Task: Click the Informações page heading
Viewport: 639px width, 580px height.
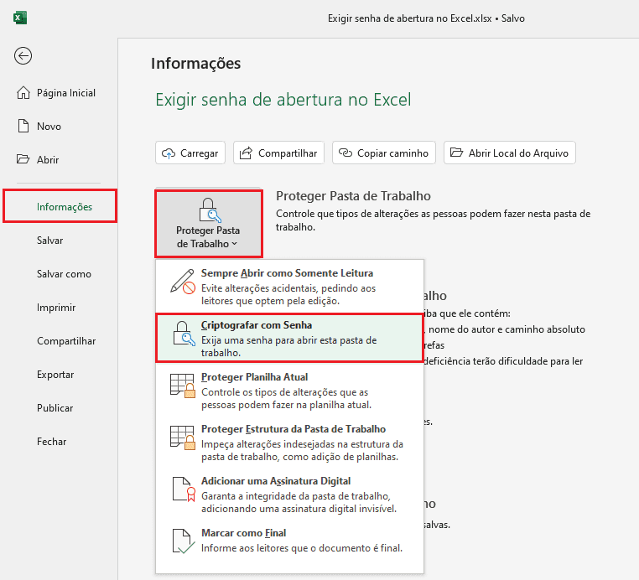Action: click(195, 64)
